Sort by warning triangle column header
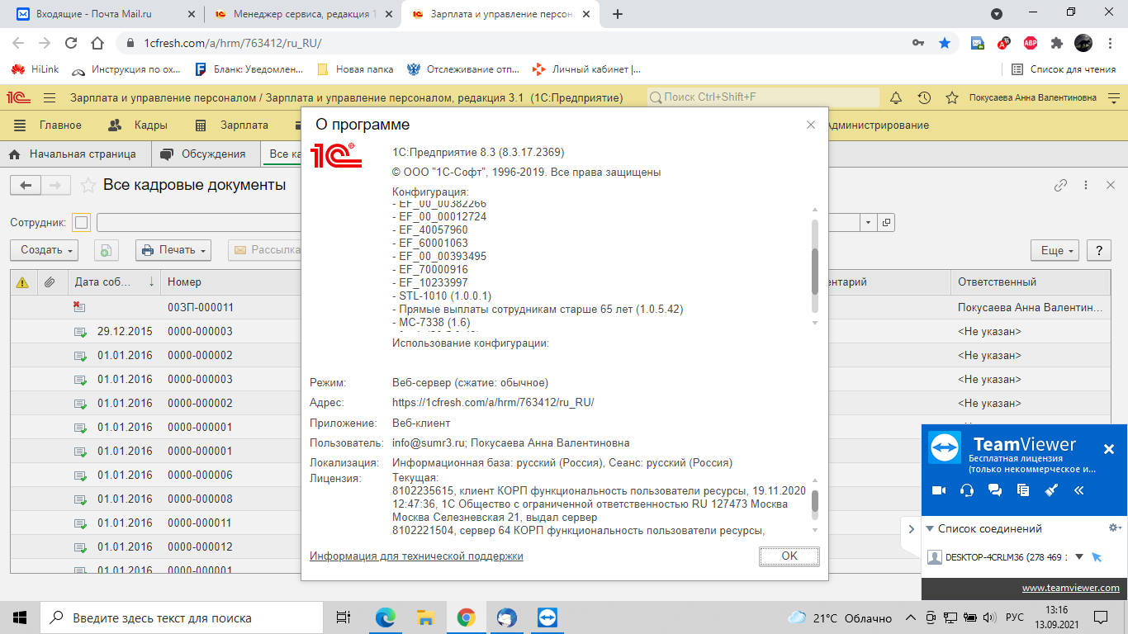 tap(22, 282)
